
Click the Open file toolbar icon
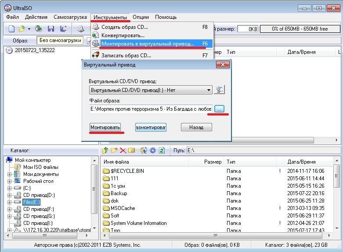click(x=22, y=29)
